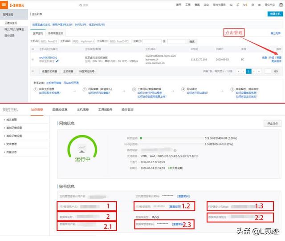
Task: Click 管理 link in host row
Action: [x=279, y=57]
